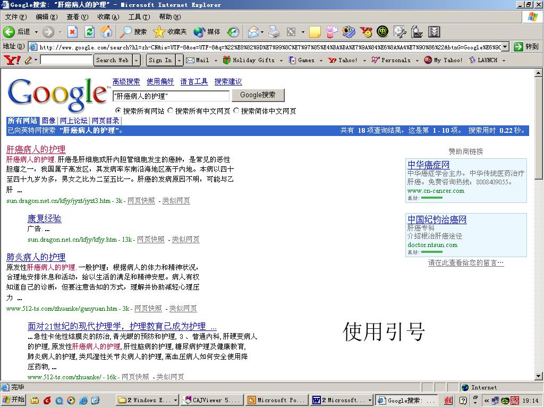
Task: Go to the Home page icon
Action: [x=106, y=32]
